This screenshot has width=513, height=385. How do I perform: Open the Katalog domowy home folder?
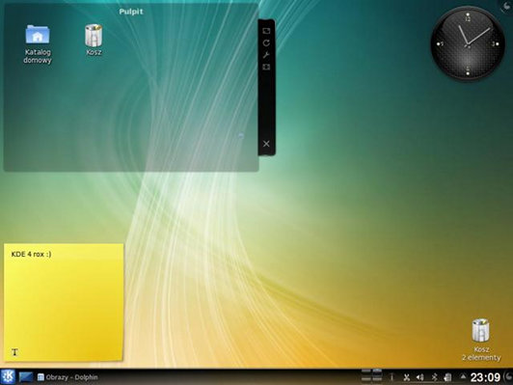click(x=38, y=43)
